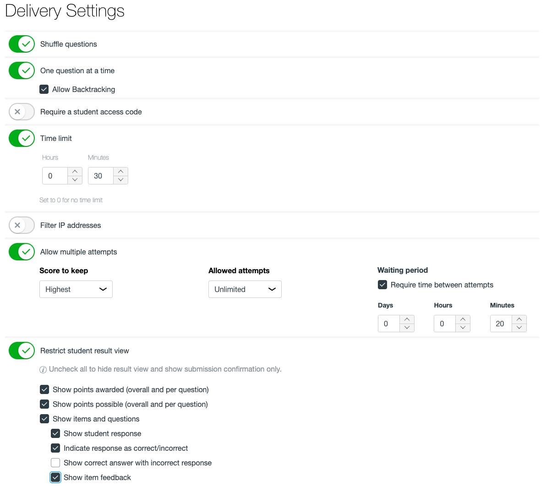Decrease waiting period Days with down arrow

pos(407,328)
